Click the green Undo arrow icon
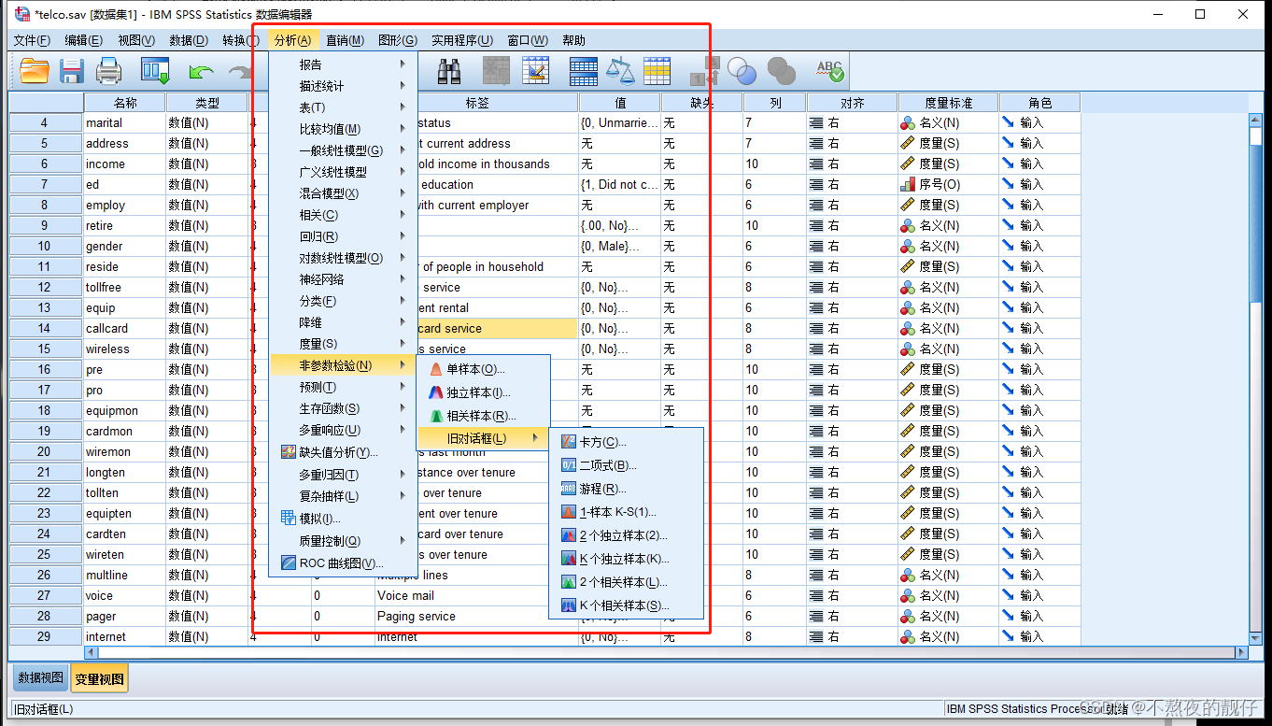 pyautogui.click(x=201, y=71)
